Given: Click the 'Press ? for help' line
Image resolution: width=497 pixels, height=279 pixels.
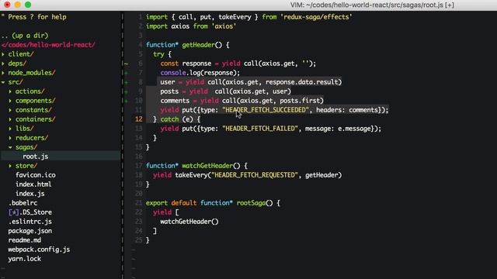Looking at the screenshot, I should (34, 17).
